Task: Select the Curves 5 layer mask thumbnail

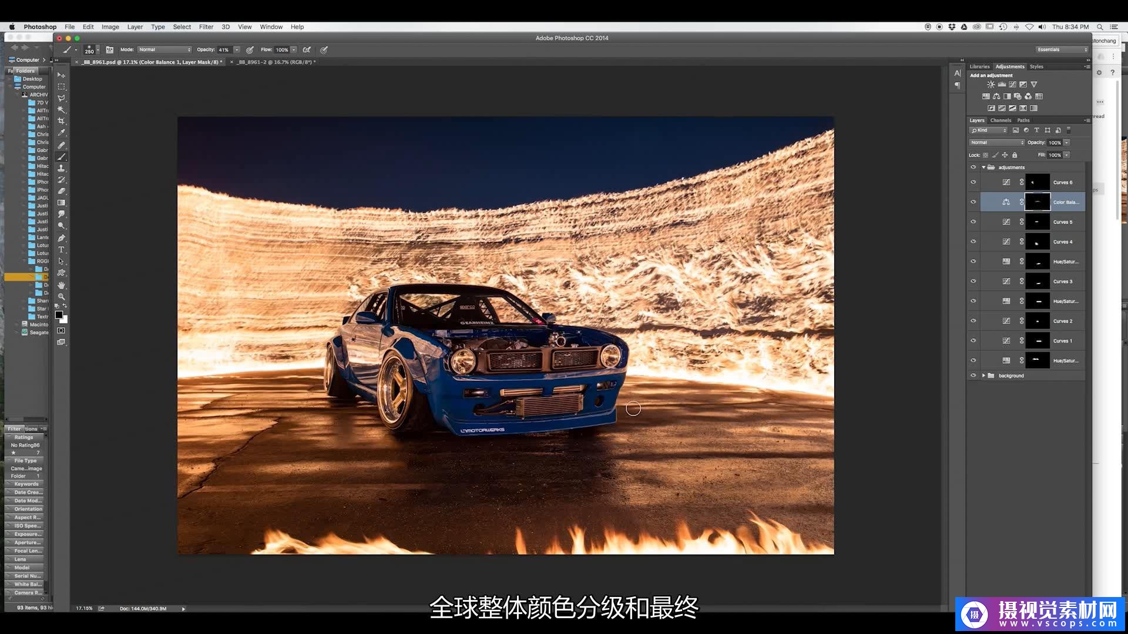Action: pyautogui.click(x=1037, y=222)
